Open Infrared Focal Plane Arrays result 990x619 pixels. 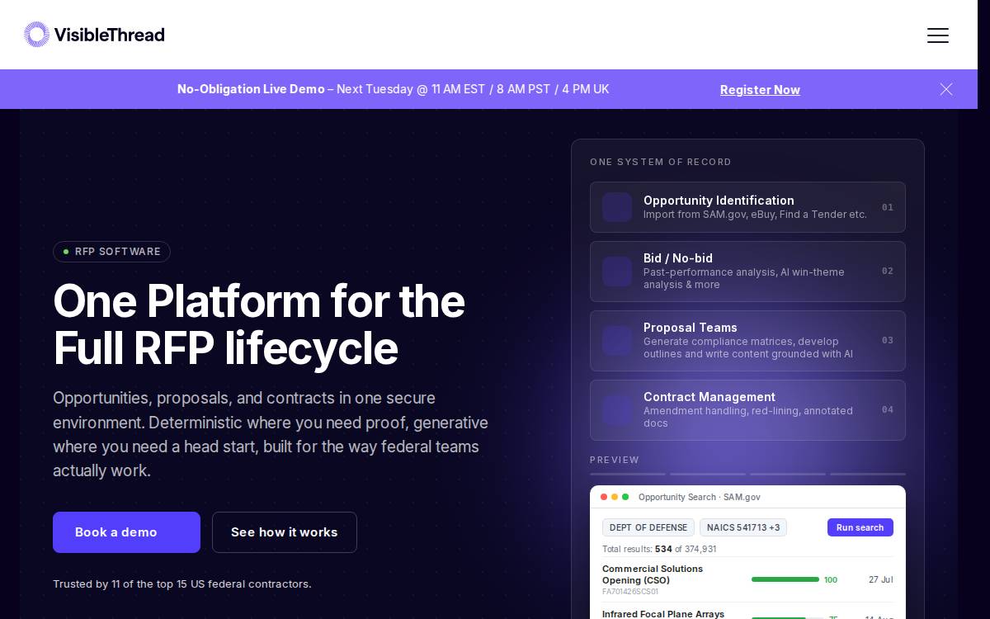pos(663,614)
